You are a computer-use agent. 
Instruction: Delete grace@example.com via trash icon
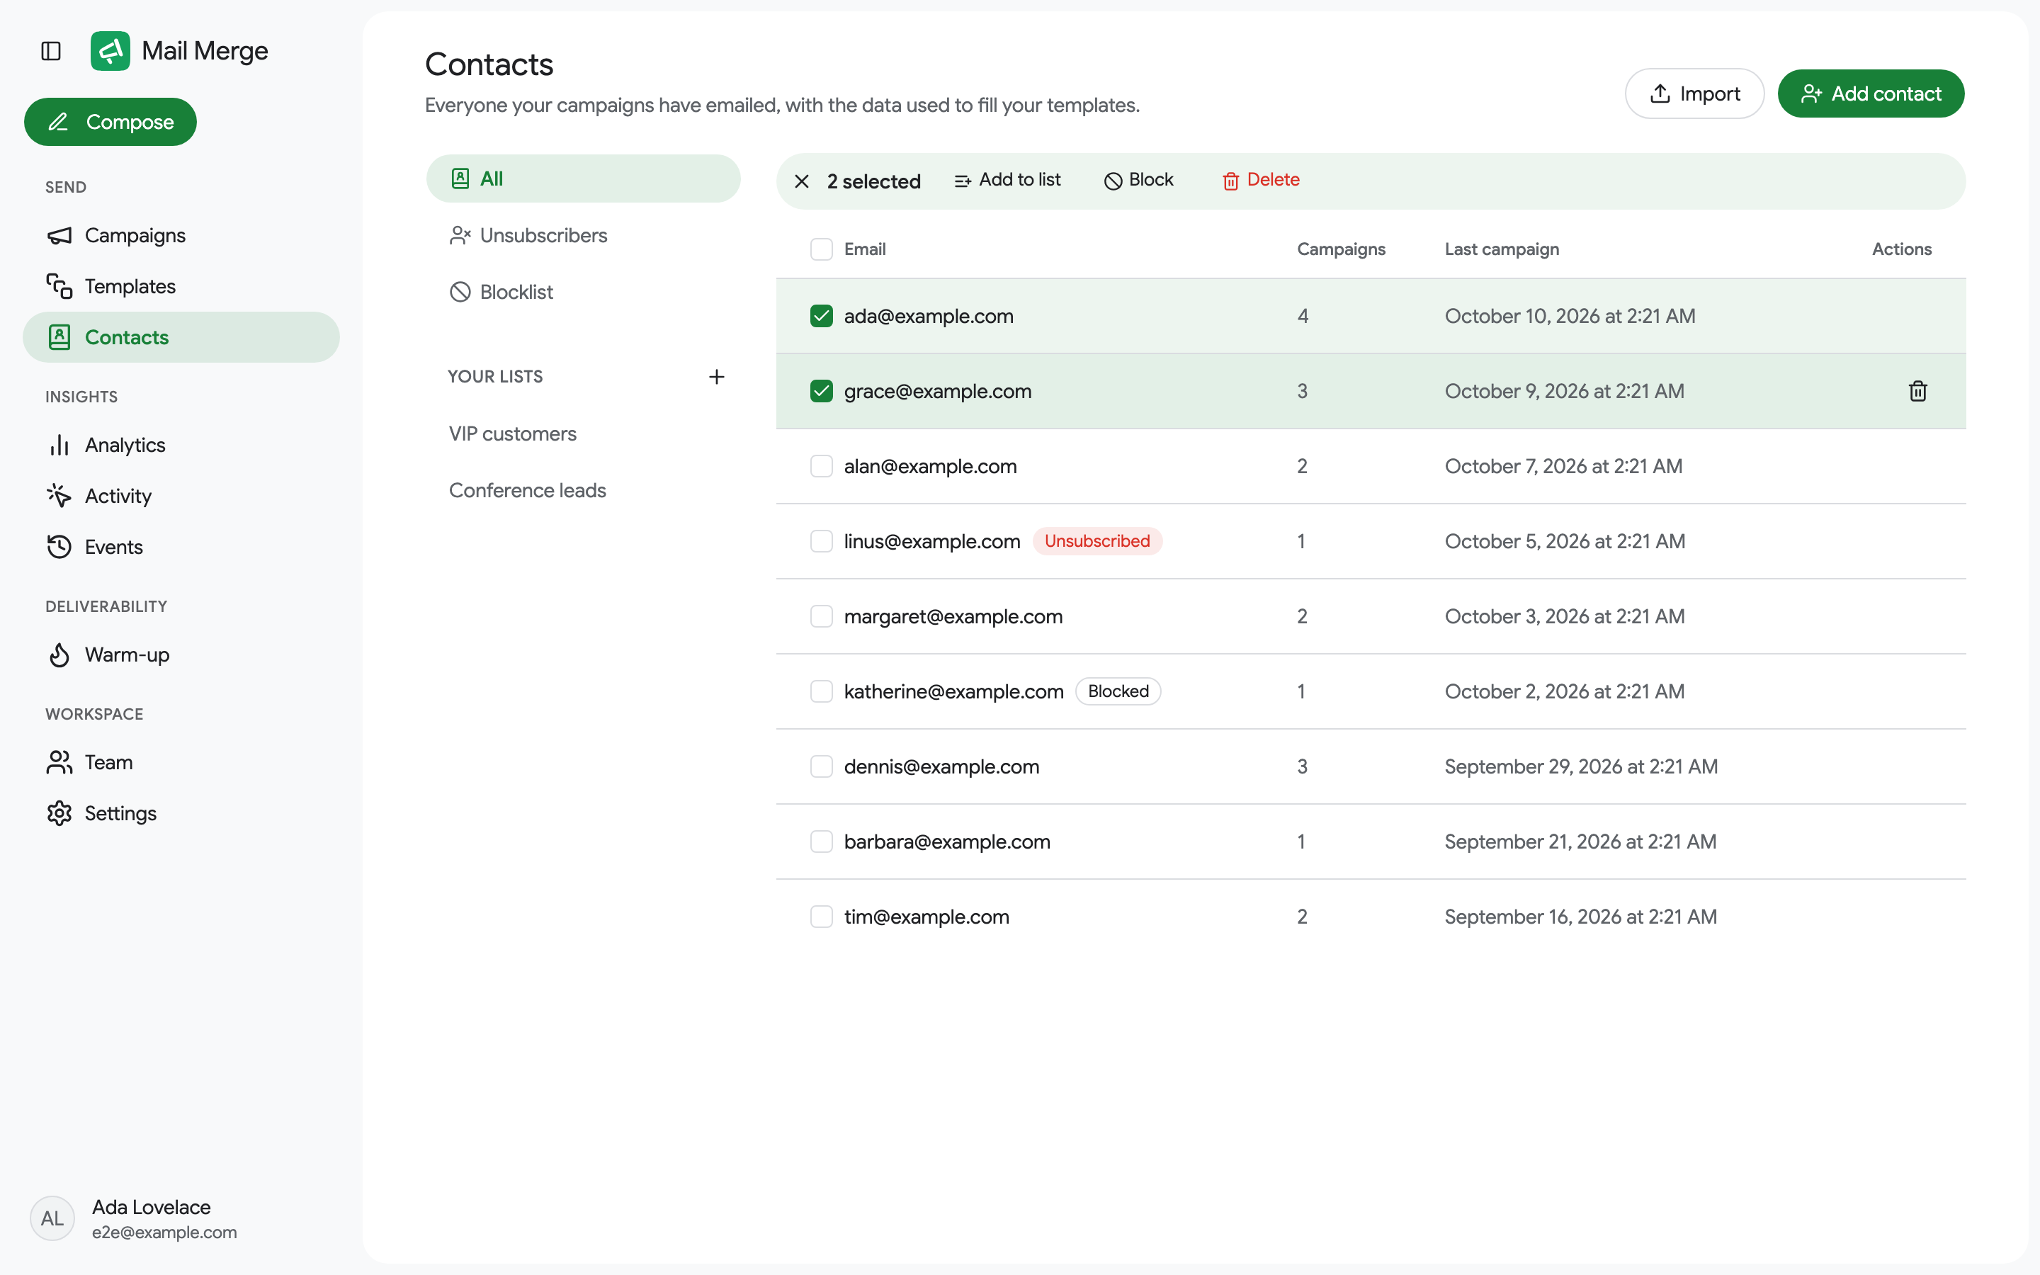1917,391
